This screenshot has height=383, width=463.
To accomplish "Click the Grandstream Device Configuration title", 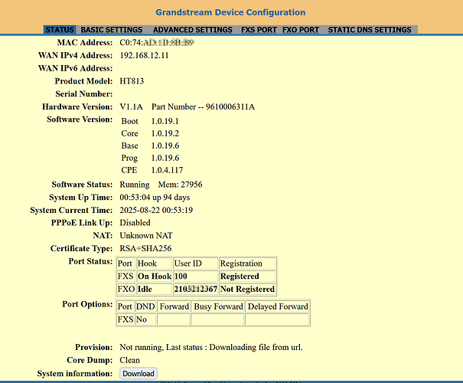I will pos(230,12).
